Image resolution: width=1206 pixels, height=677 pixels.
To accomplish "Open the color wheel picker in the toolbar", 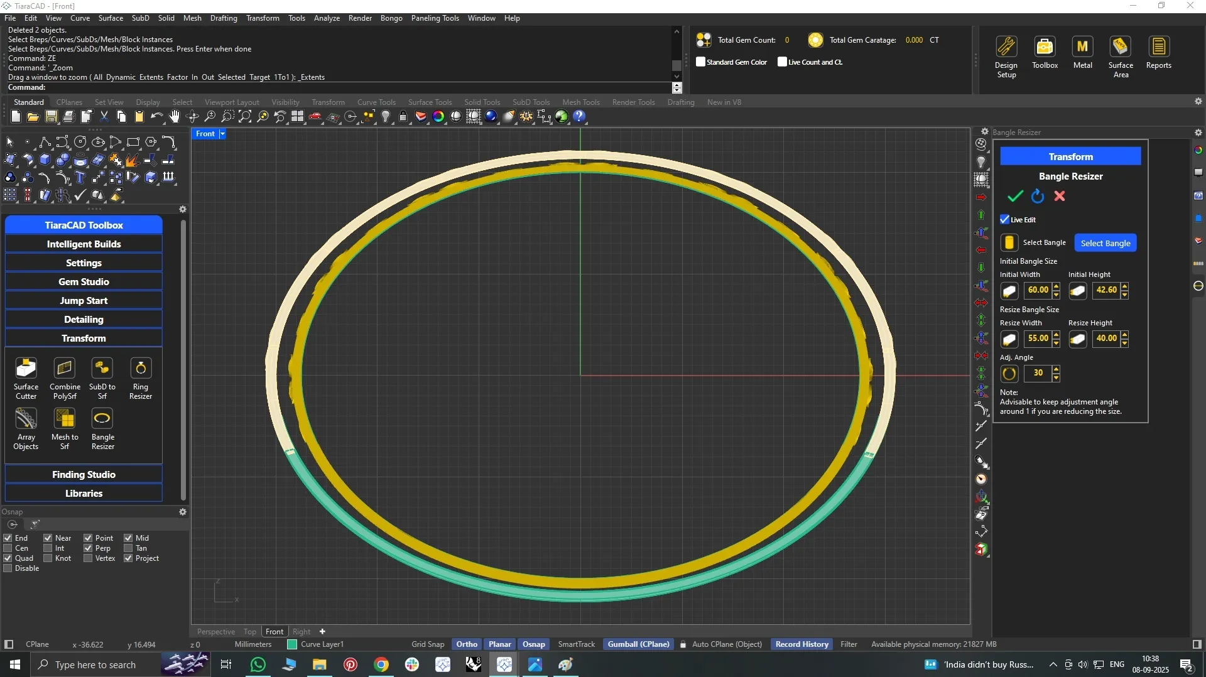I will click(x=438, y=116).
